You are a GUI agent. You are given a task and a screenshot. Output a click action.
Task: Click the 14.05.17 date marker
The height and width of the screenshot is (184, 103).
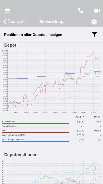[x=93, y=112]
